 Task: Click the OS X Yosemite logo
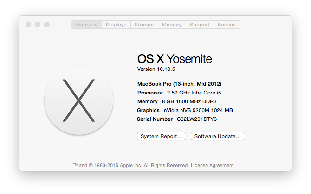(78, 100)
